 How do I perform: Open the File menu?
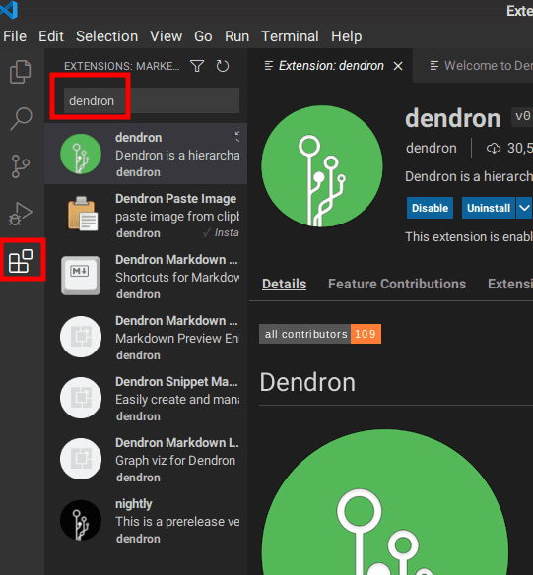[x=15, y=36]
